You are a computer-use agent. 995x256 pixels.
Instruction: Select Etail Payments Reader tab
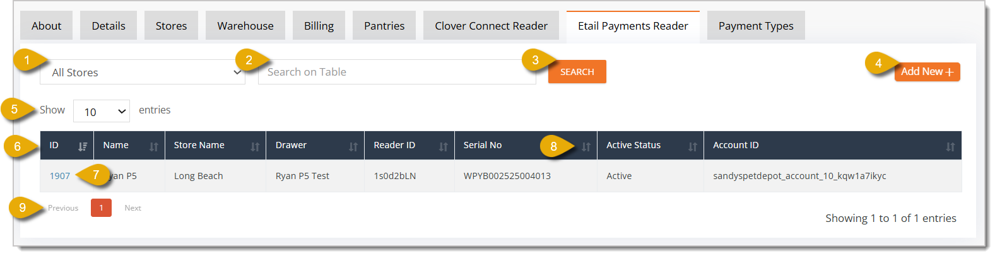click(633, 26)
